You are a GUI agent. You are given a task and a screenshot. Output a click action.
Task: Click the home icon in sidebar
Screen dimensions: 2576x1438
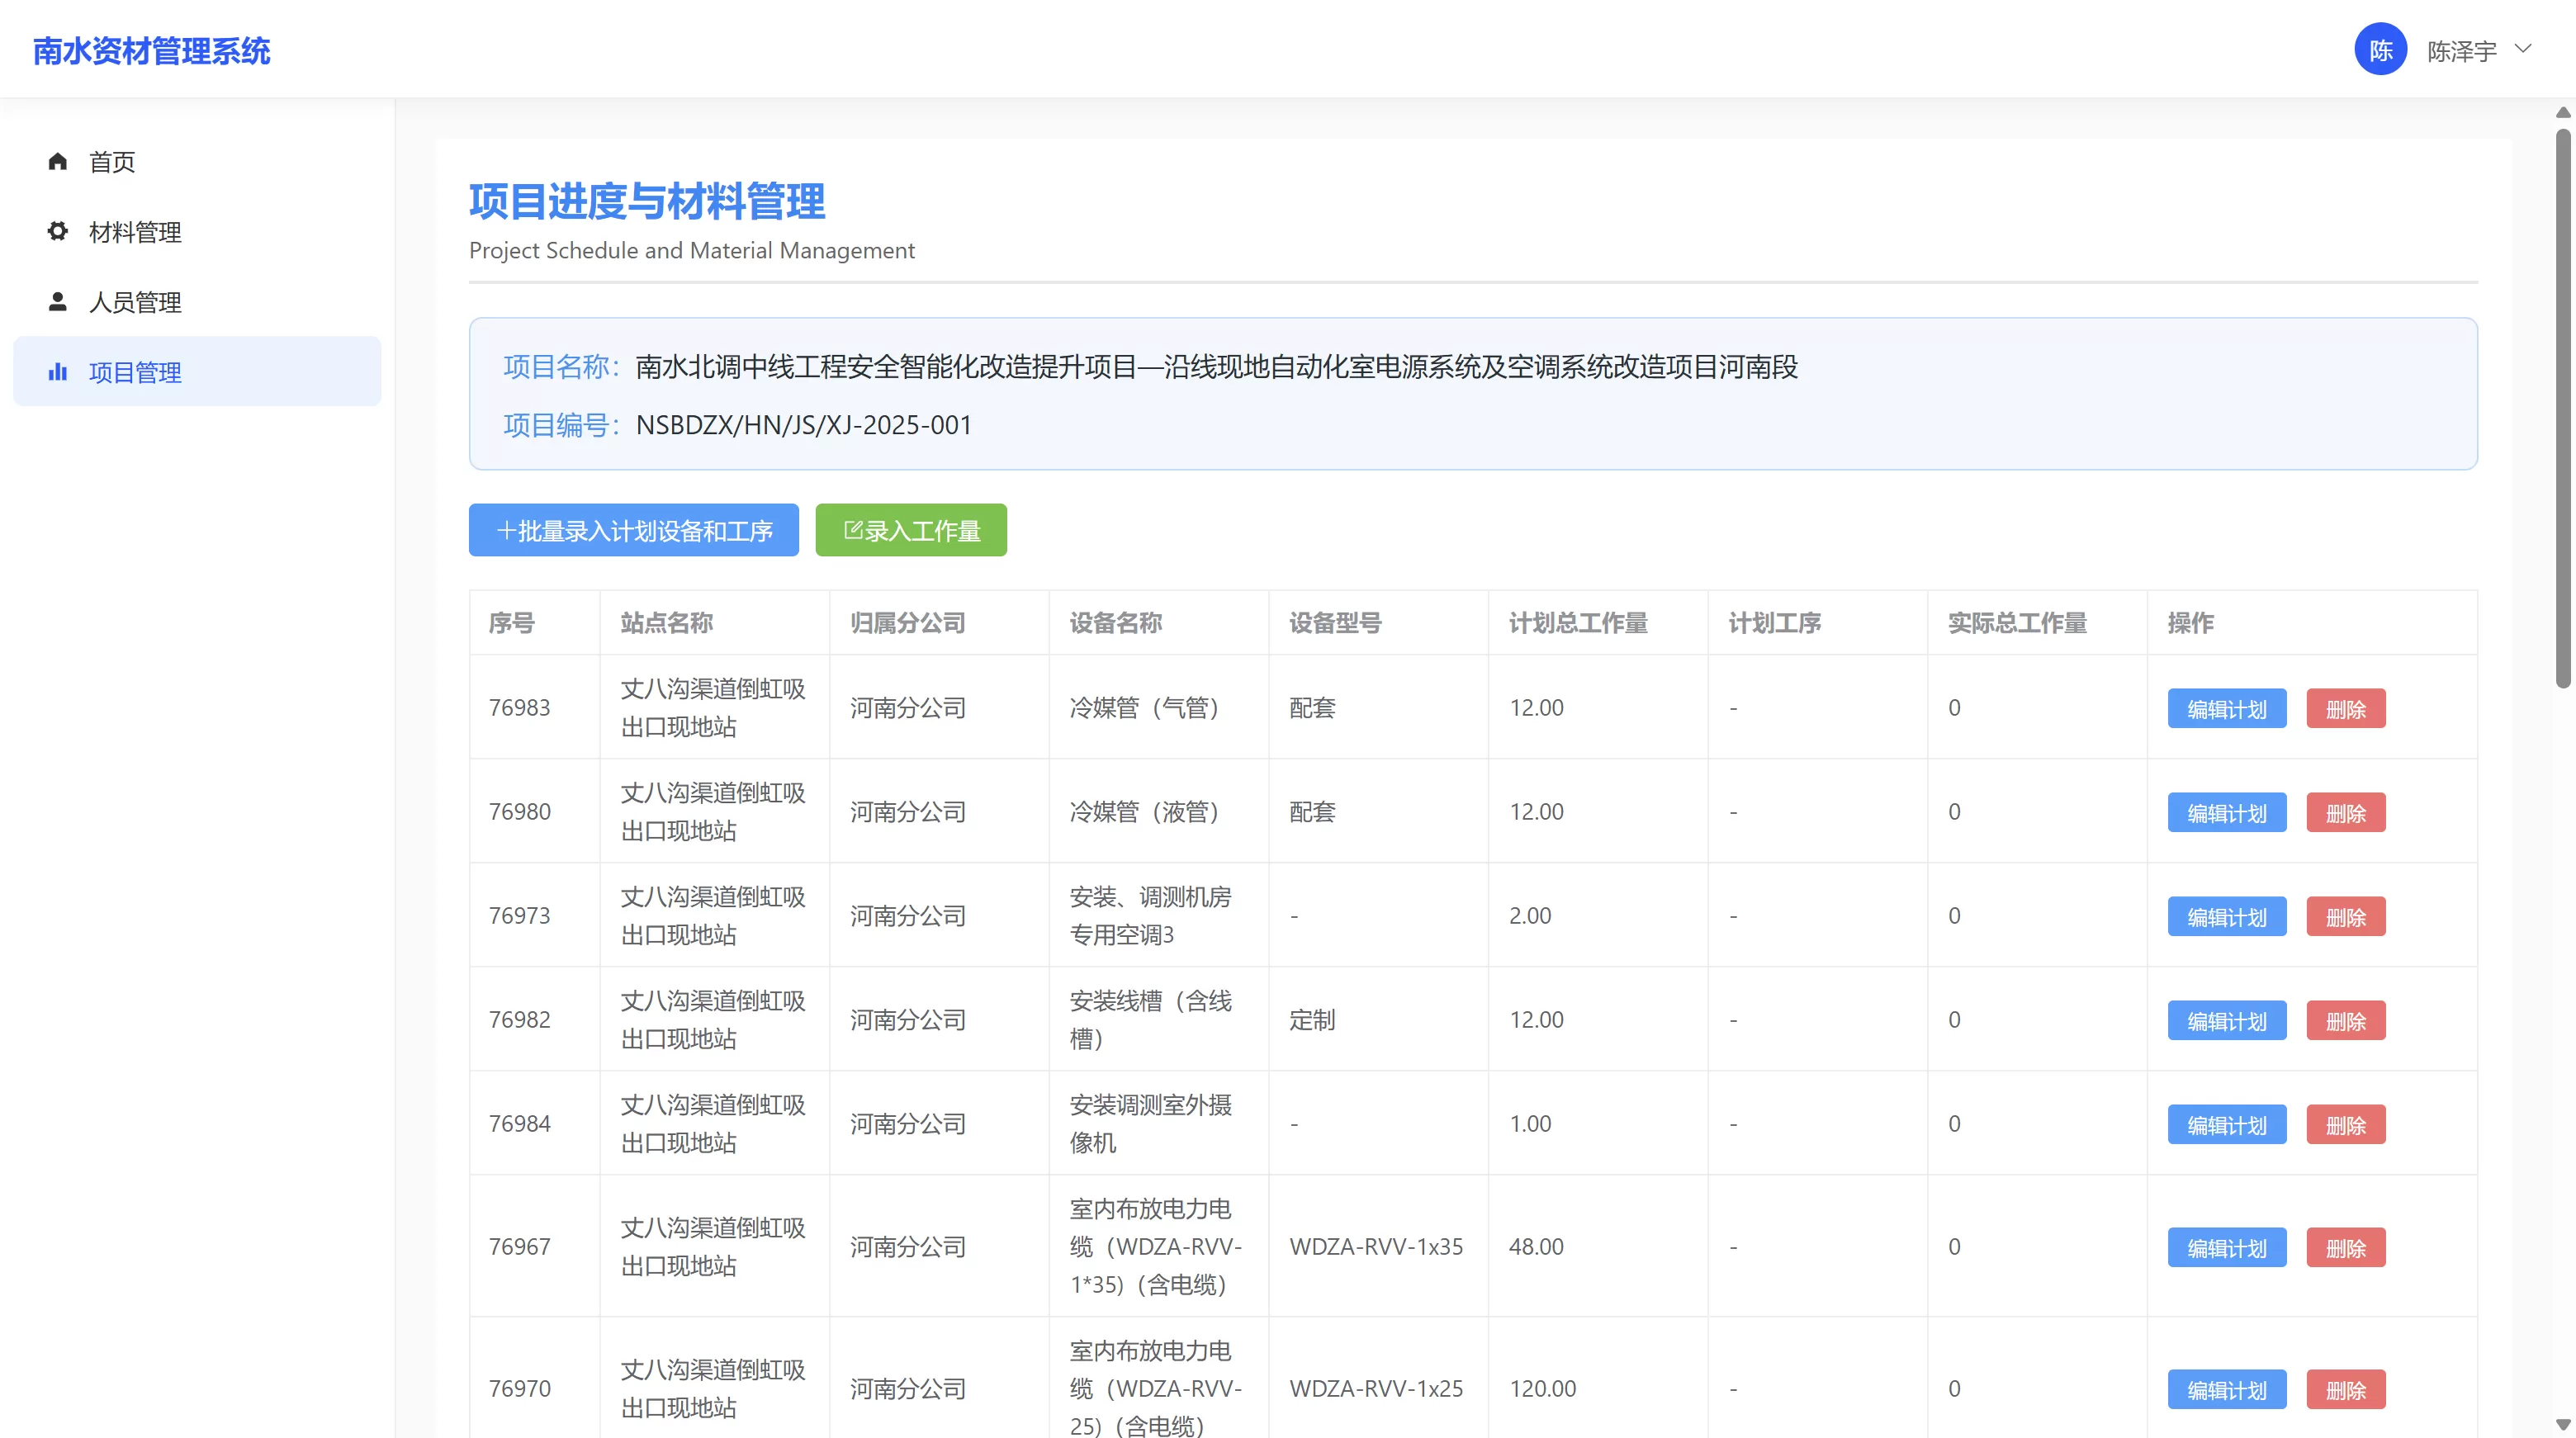point(57,161)
